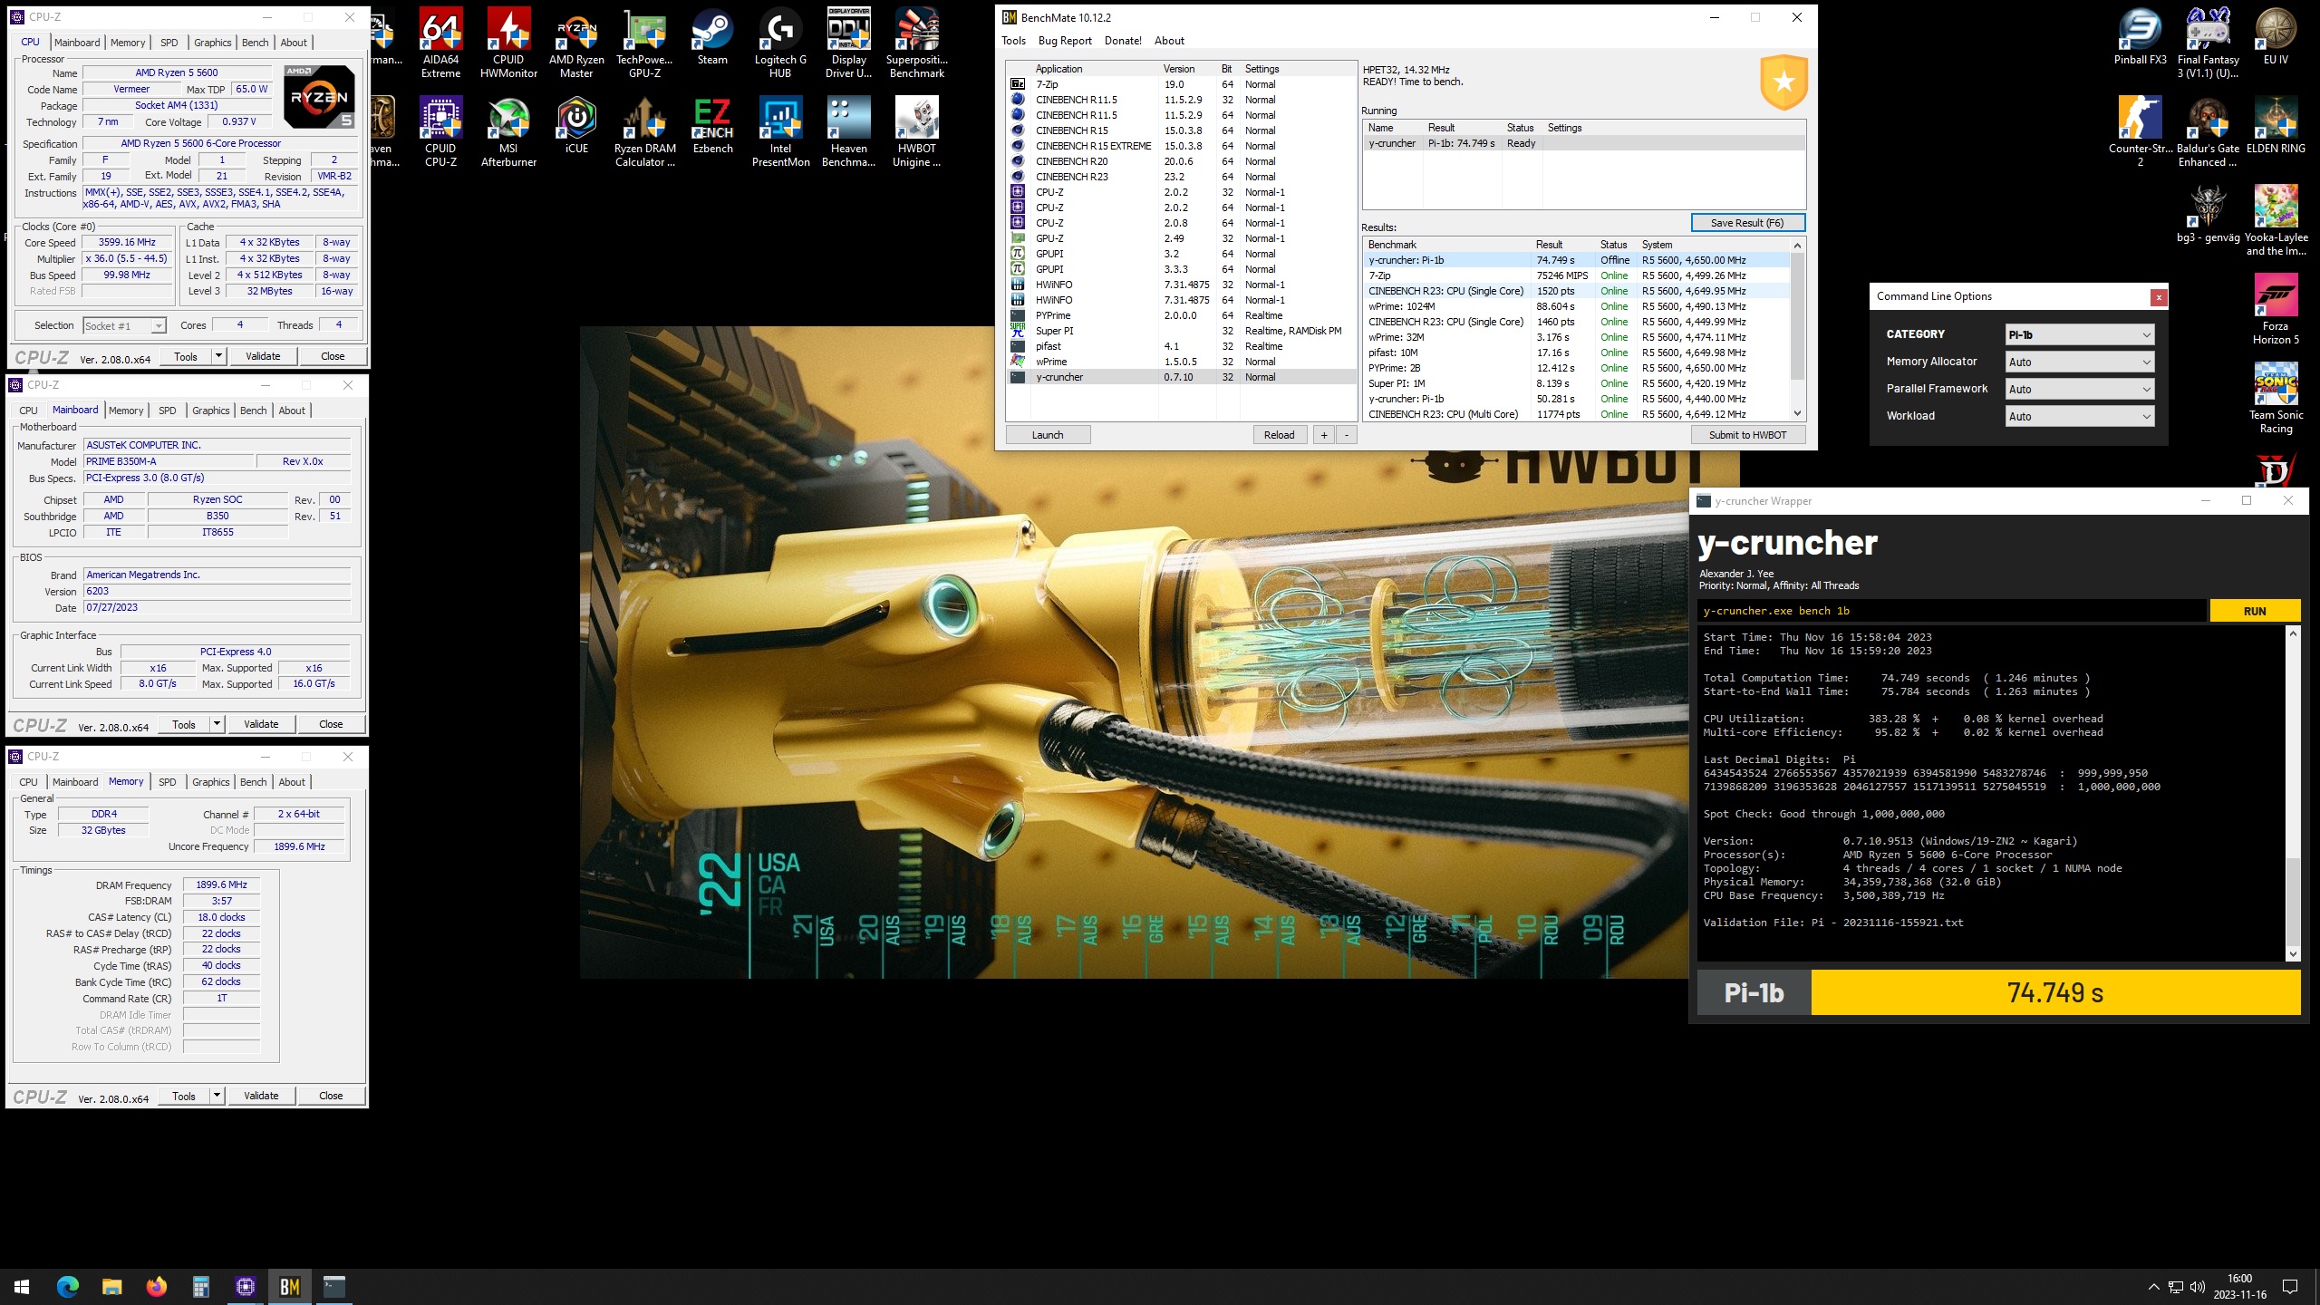The width and height of the screenshot is (2320, 1305).
Task: Open Logitech G HUB shortcut
Action: [780, 42]
